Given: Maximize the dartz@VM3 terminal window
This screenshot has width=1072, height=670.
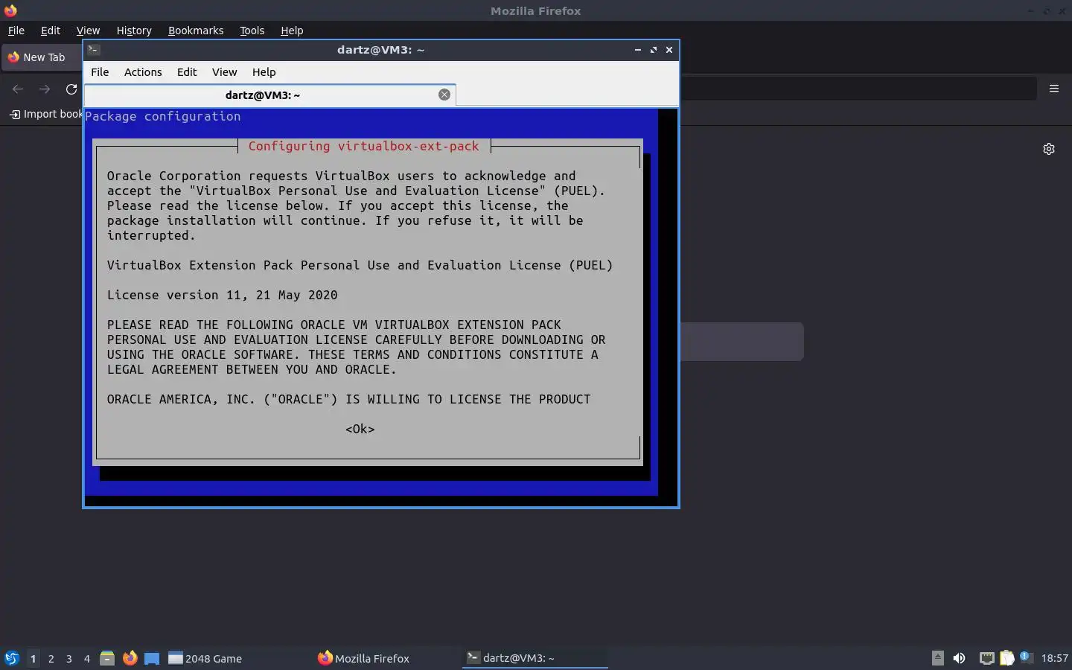Looking at the screenshot, I should (654, 50).
